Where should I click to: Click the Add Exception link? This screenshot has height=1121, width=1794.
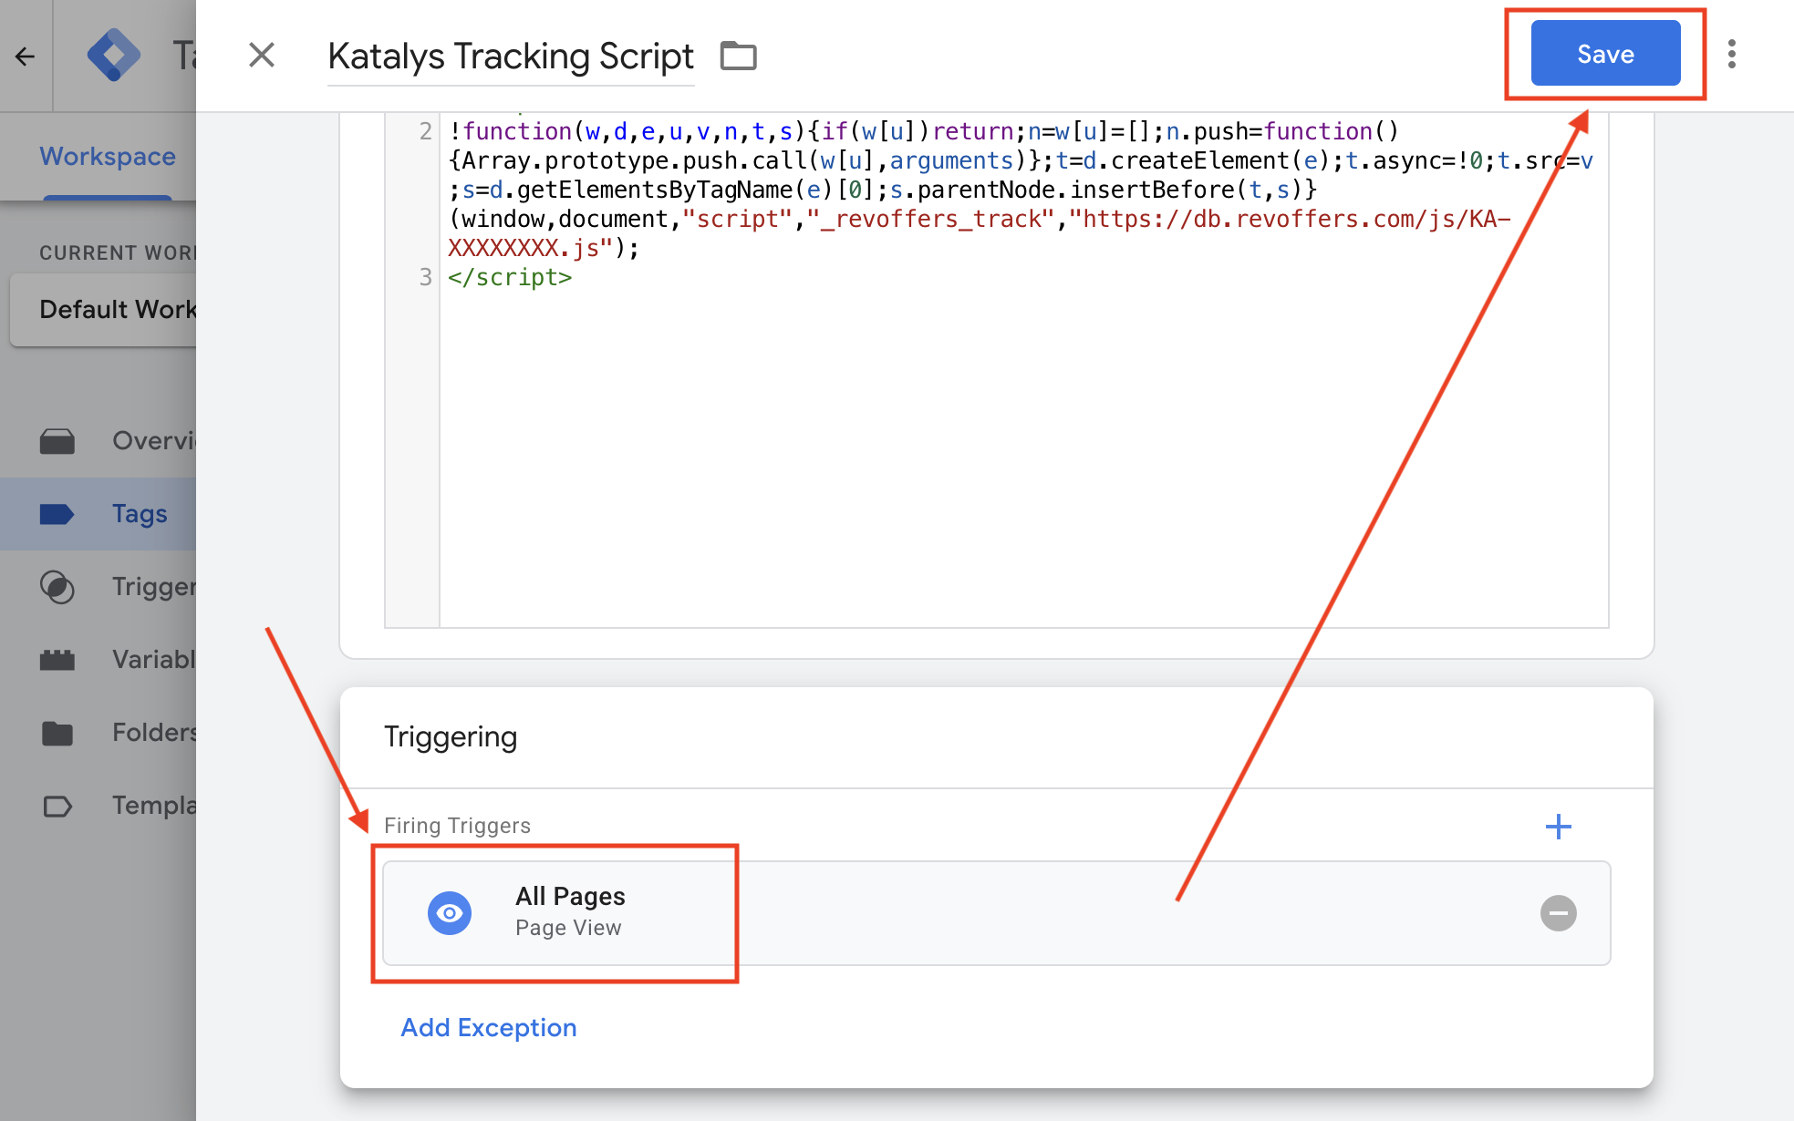489,1027
